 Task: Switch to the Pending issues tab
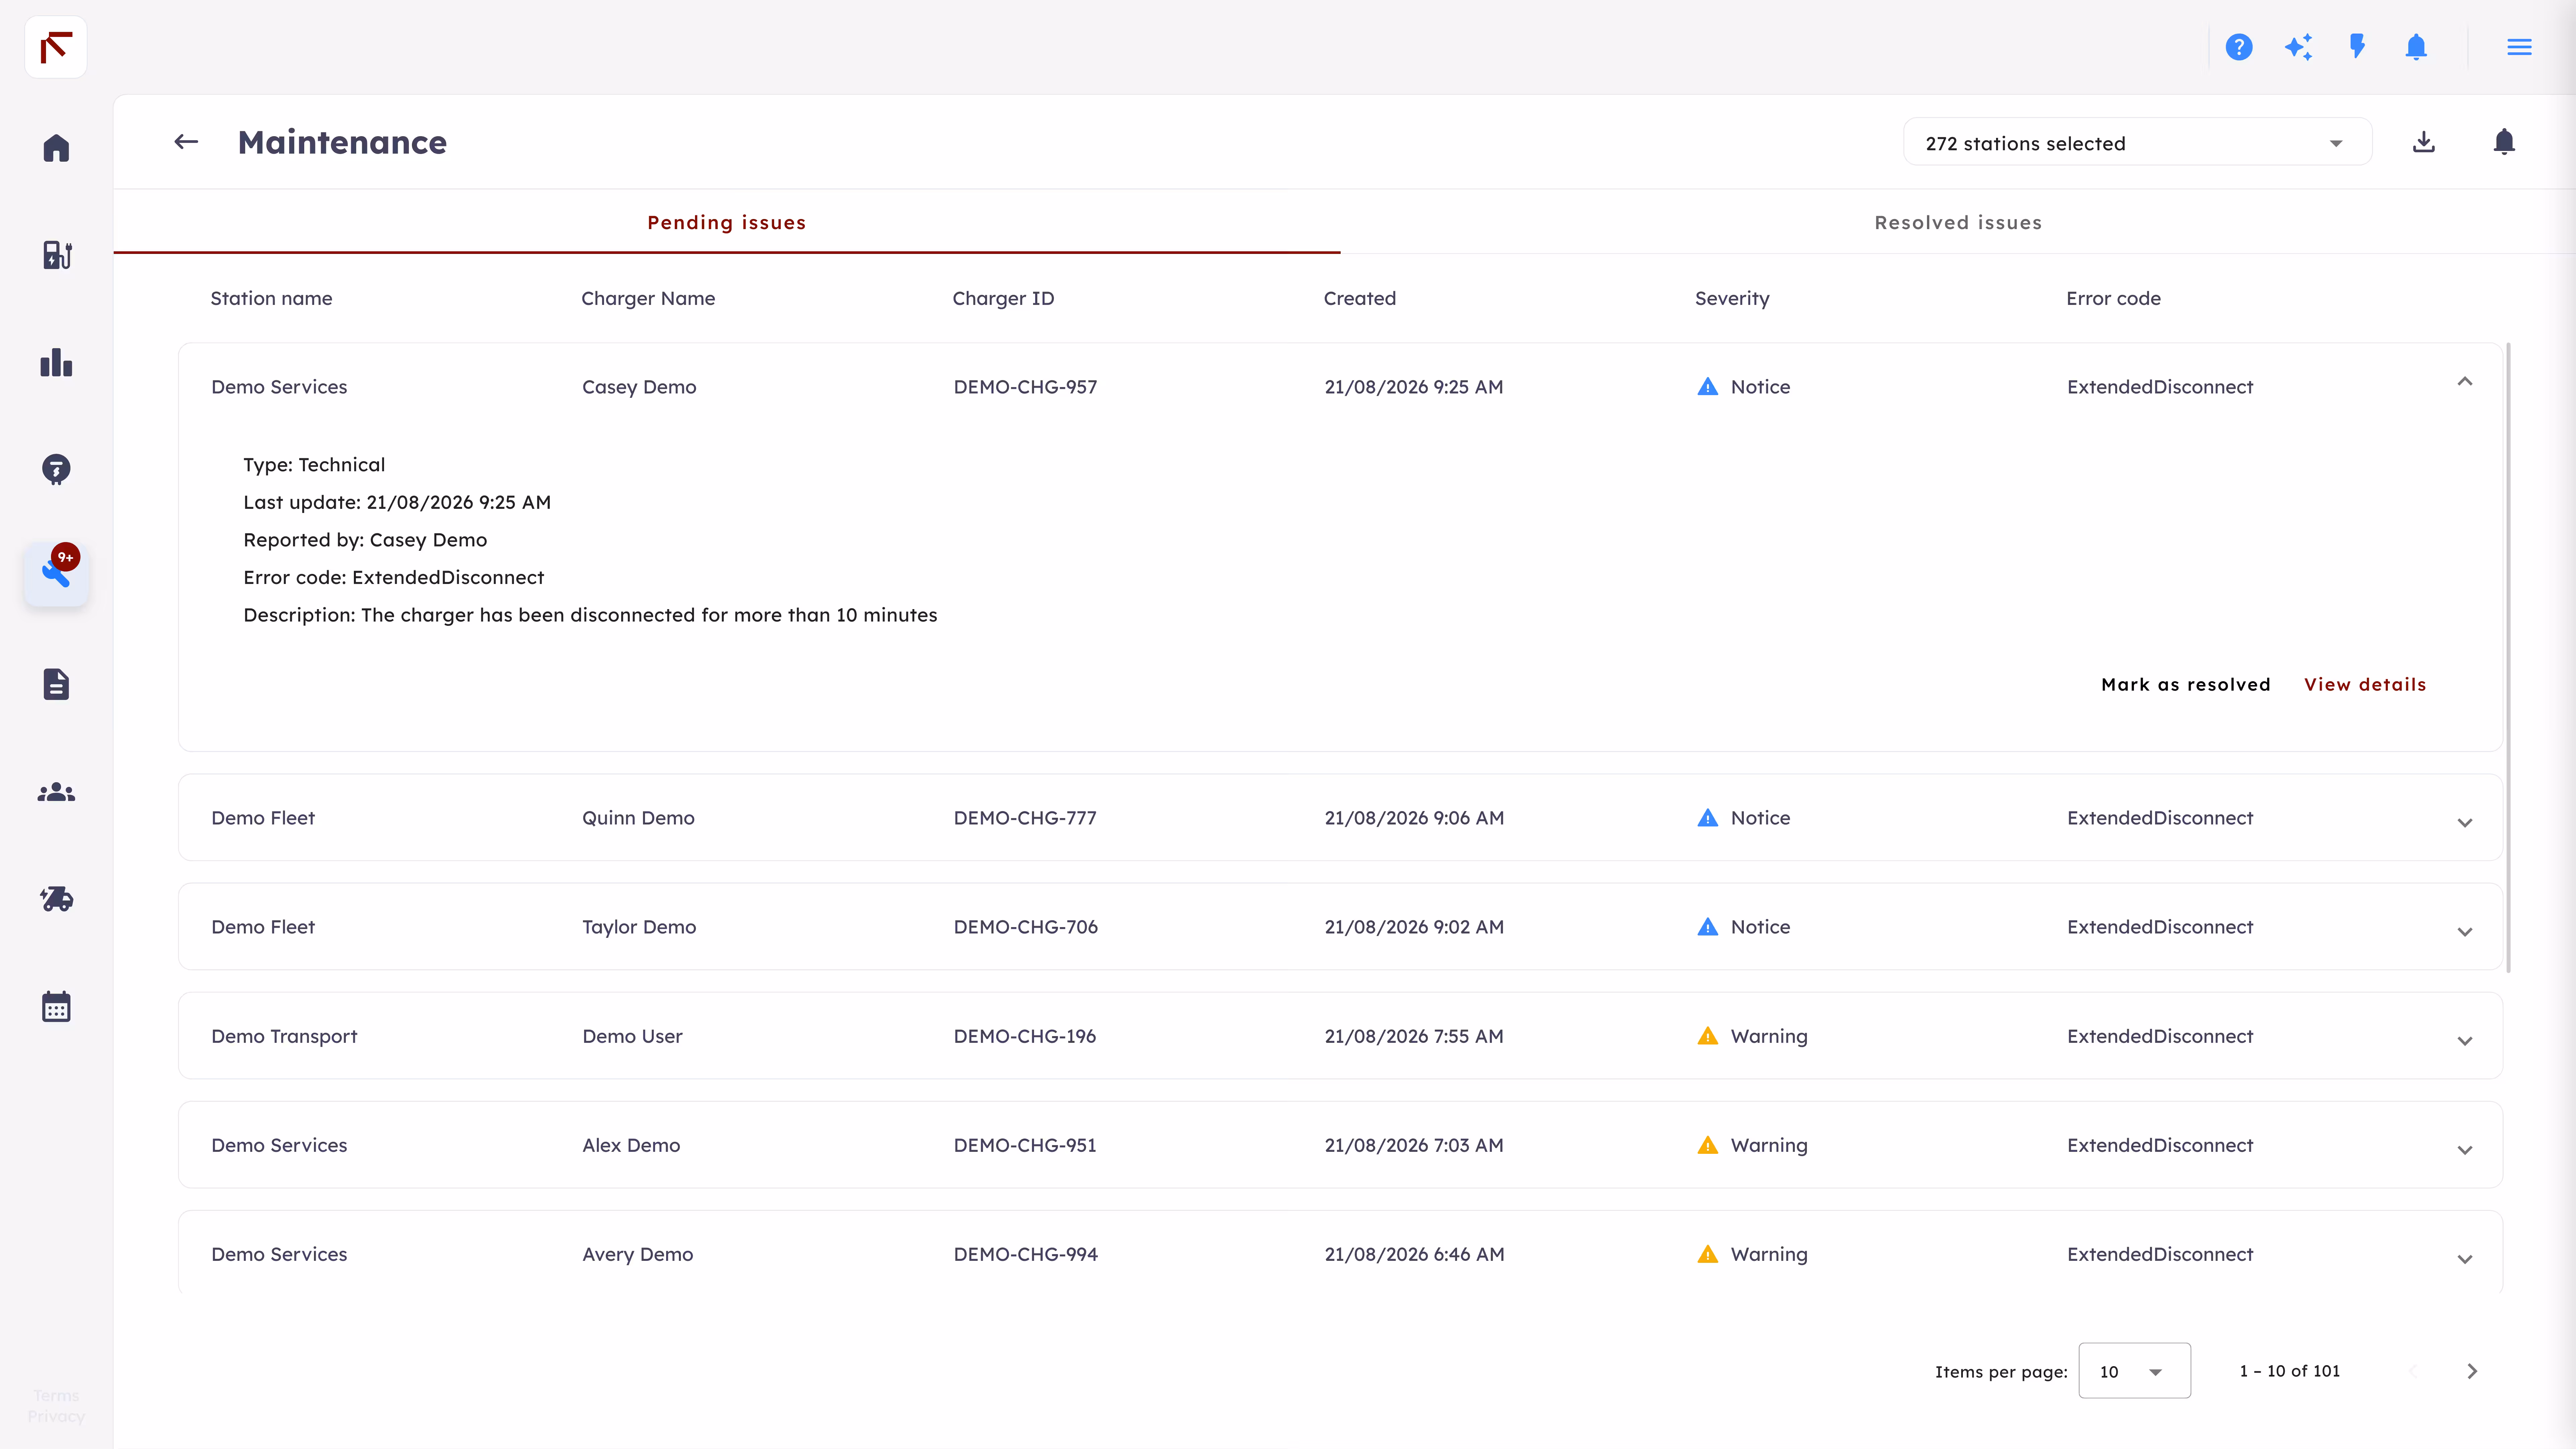pyautogui.click(x=727, y=222)
